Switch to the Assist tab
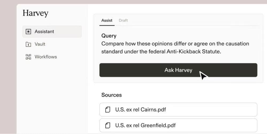The height and width of the screenshot is (134, 267). [x=107, y=20]
